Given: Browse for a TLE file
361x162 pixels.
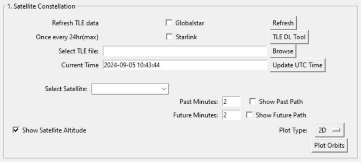Looking at the screenshot, I should pos(283,51).
